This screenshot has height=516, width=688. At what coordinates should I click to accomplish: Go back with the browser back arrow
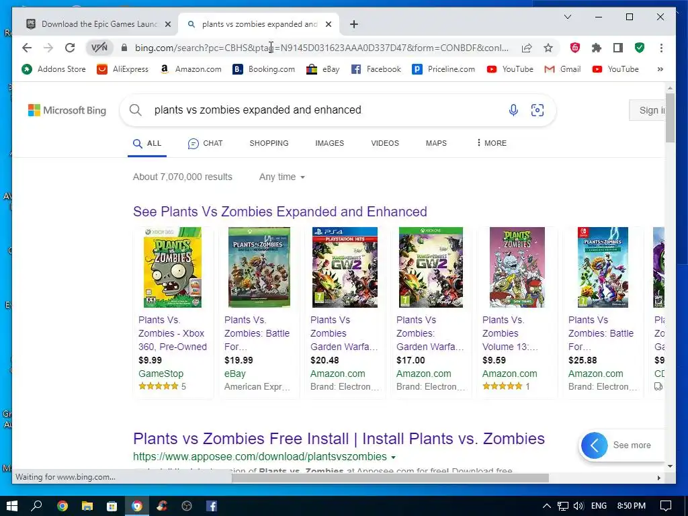27,48
